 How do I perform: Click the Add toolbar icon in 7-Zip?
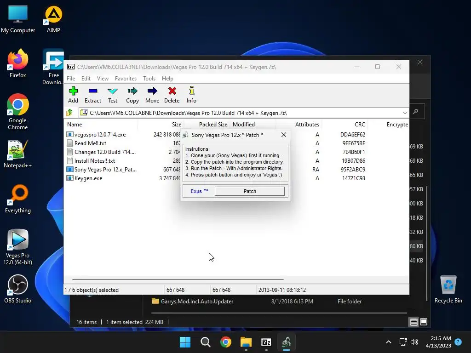click(73, 95)
